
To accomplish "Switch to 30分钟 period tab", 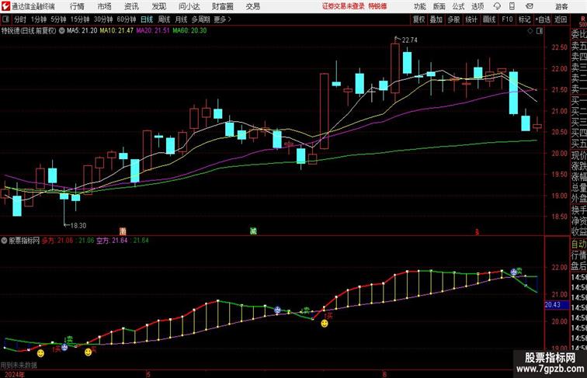I will click(103, 19).
